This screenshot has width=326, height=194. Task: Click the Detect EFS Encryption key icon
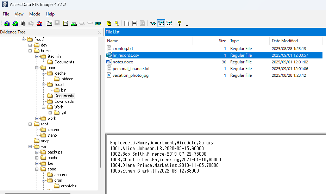117,23
